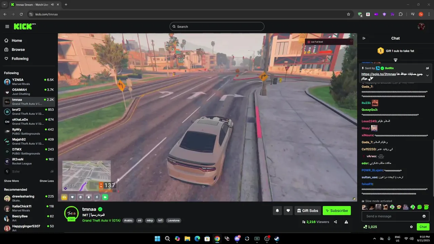The width and height of the screenshot is (434, 244).
Task: Click the Gift Subs button
Action: tap(308, 210)
